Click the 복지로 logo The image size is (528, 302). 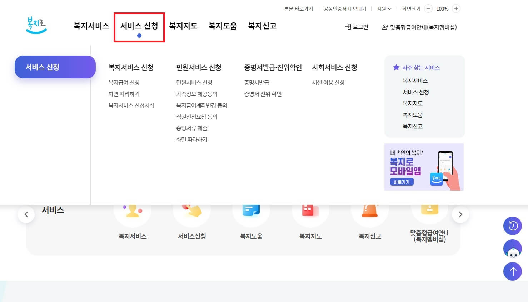tap(36, 25)
